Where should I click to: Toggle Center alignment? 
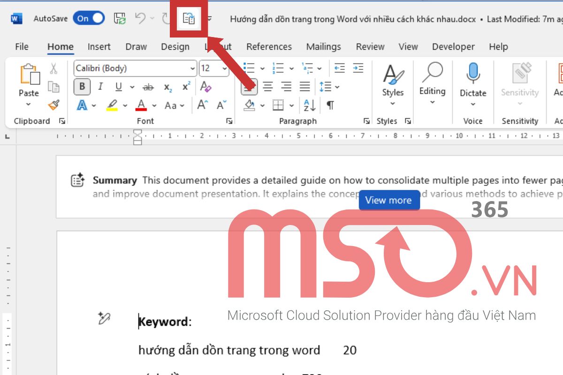pos(267,87)
